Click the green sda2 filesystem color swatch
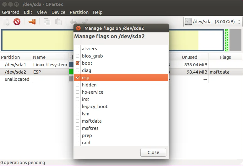This screenshot has width=243, height=166. tap(71, 72)
